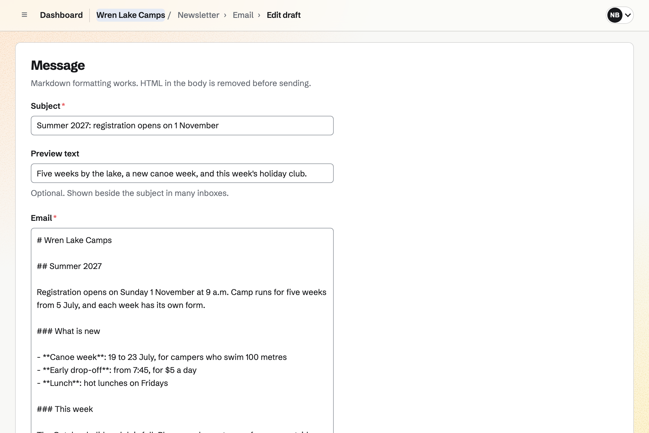649x433 pixels.
Task: Click the NB user avatar
Action: (614, 15)
